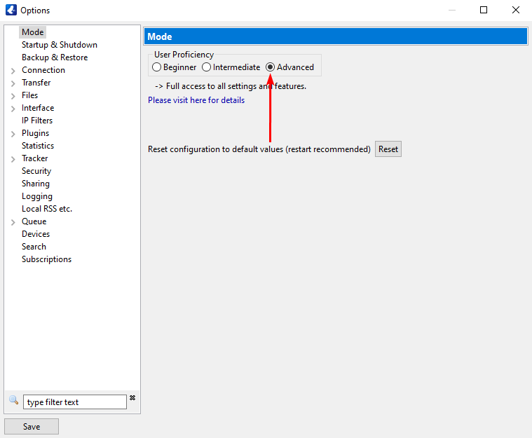Click the type filter text field

[x=75, y=402]
